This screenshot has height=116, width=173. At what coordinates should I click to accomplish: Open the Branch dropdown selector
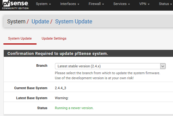tap(110, 66)
